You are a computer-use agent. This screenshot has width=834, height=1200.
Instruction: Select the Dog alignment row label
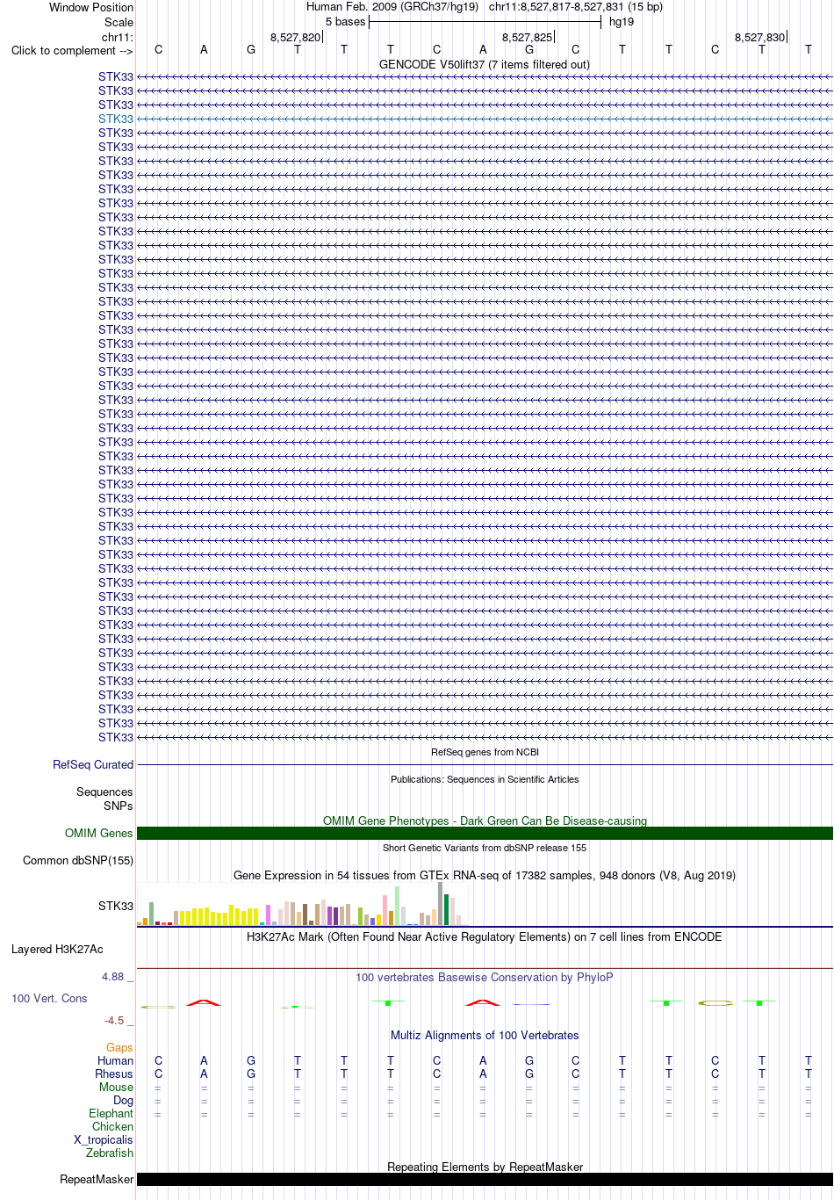click(x=123, y=1100)
